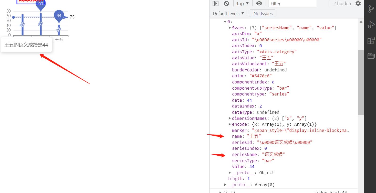Expand the $vars array entry
Image resolution: width=376 pixels, height=193 pixels.
point(230,28)
